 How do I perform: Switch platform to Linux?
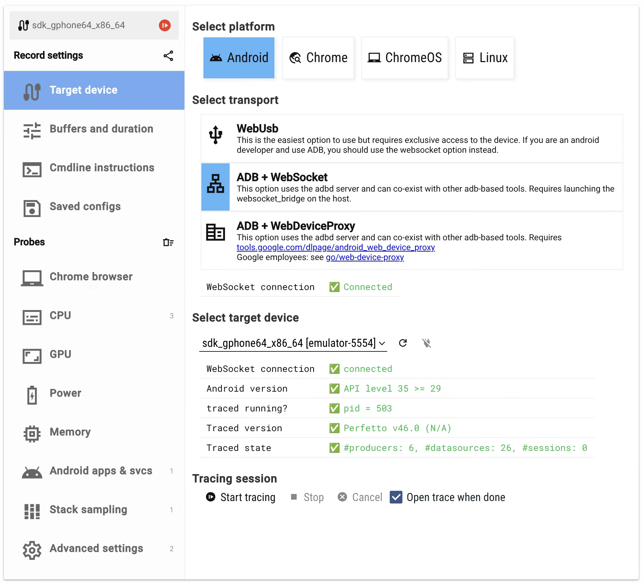485,58
